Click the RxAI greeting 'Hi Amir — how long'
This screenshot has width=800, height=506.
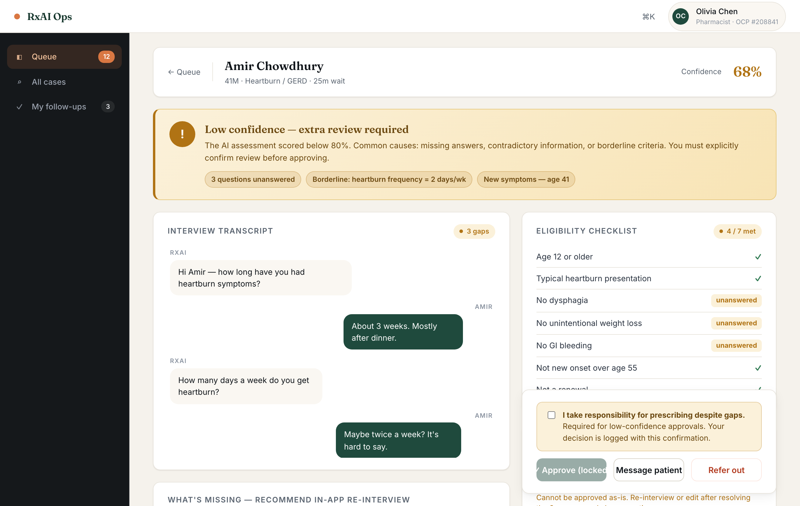tap(261, 278)
